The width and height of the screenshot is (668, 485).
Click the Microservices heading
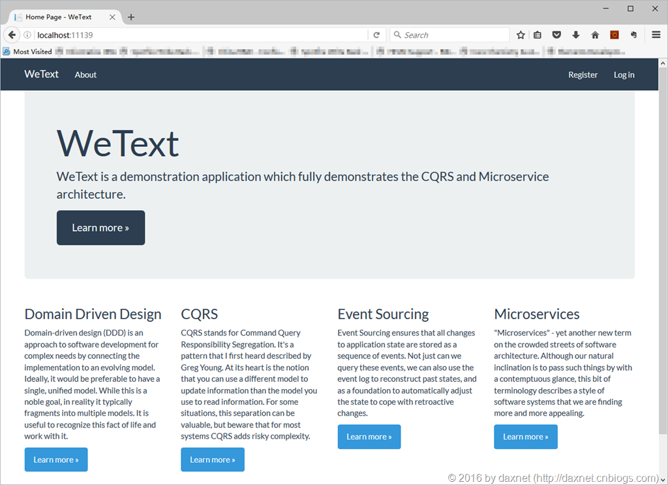coord(537,314)
